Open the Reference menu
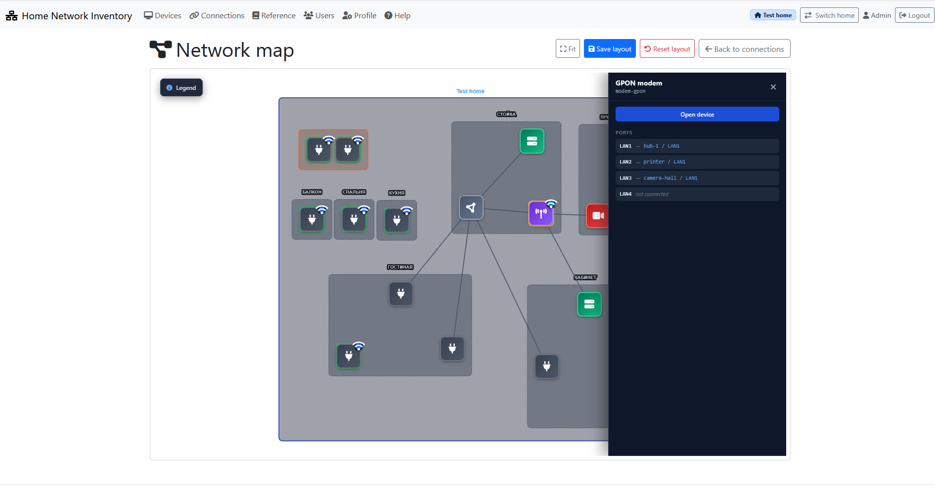This screenshot has height=489, width=935. [x=274, y=15]
